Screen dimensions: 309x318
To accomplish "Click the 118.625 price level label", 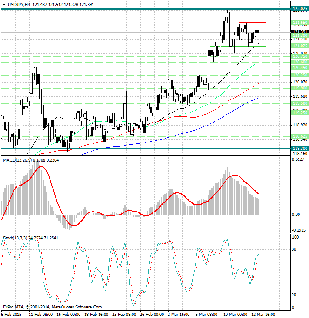I will pyautogui.click(x=300, y=136).
